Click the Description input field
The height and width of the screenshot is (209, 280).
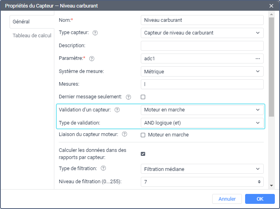[202, 46]
